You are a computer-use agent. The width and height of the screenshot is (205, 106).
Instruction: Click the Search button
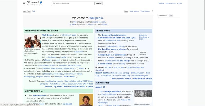(98, 3)
